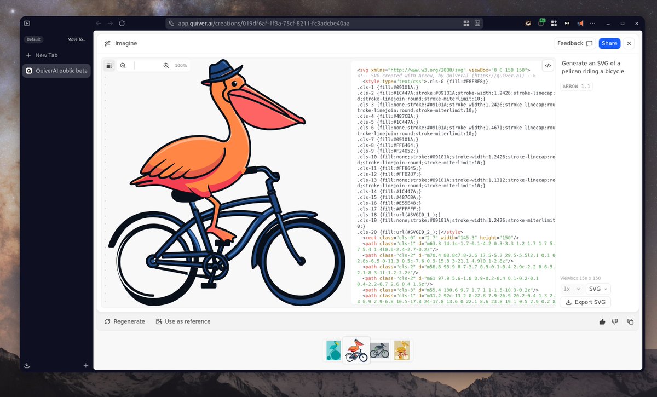The image size is (657, 397).
Task: Click the zoom slider track between the magnifier icons
Action: pos(145,65)
